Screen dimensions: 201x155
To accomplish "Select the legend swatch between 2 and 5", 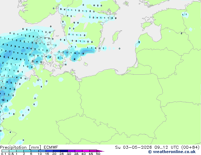I will [x=27, y=151].
